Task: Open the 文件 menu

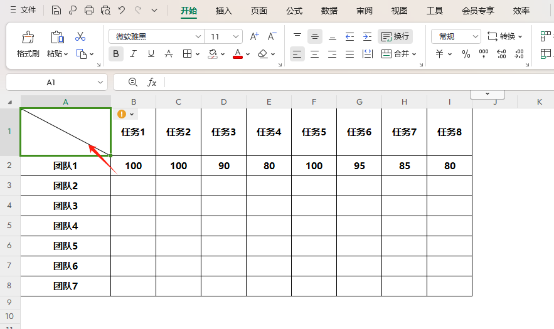Action: pyautogui.click(x=23, y=10)
